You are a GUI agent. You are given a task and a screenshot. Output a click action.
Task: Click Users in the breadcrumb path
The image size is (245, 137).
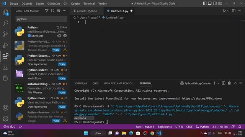[83, 18]
